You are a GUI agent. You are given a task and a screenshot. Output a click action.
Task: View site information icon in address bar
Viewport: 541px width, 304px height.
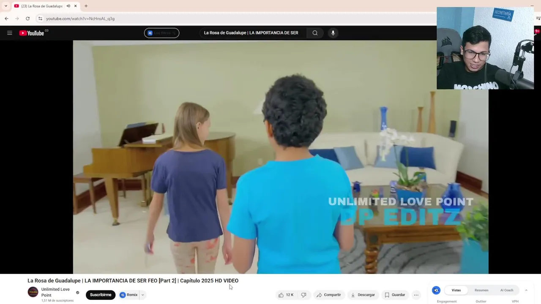(40, 19)
